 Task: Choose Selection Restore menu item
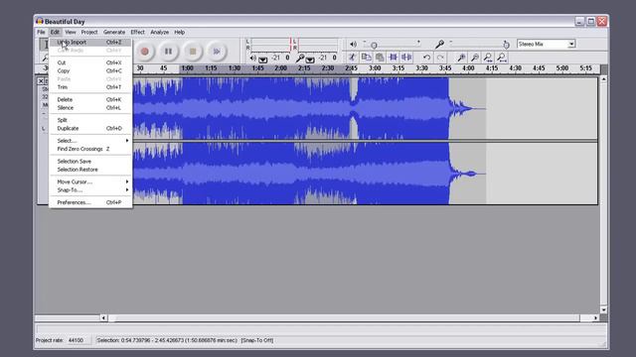tap(90, 170)
